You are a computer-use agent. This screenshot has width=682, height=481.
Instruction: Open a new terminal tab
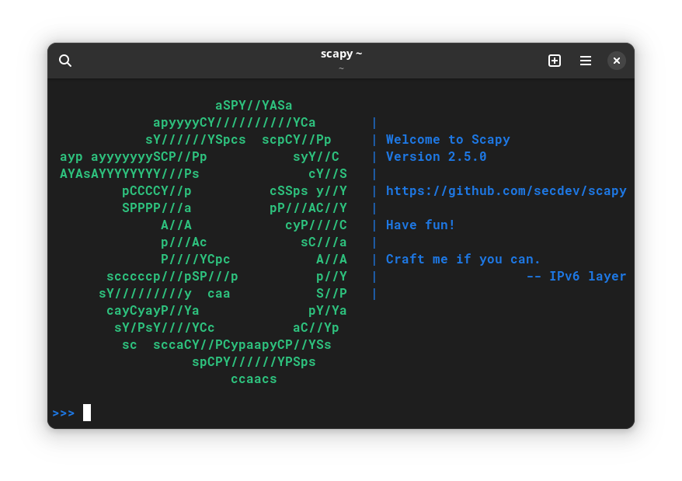point(555,61)
